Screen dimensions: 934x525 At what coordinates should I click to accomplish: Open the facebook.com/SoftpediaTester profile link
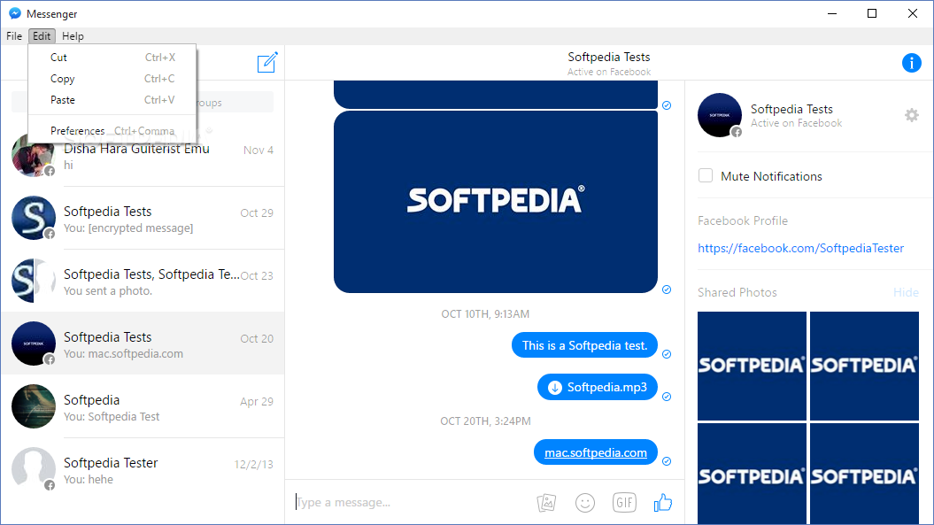800,248
